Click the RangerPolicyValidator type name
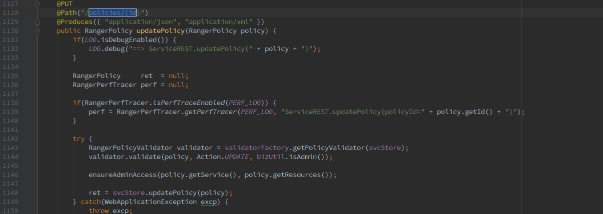This screenshot has height=214, width=603. pos(131,148)
